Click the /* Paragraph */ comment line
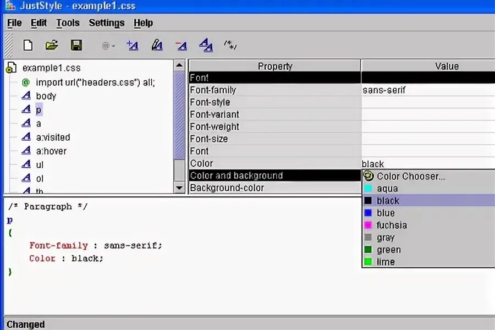 tap(48, 207)
